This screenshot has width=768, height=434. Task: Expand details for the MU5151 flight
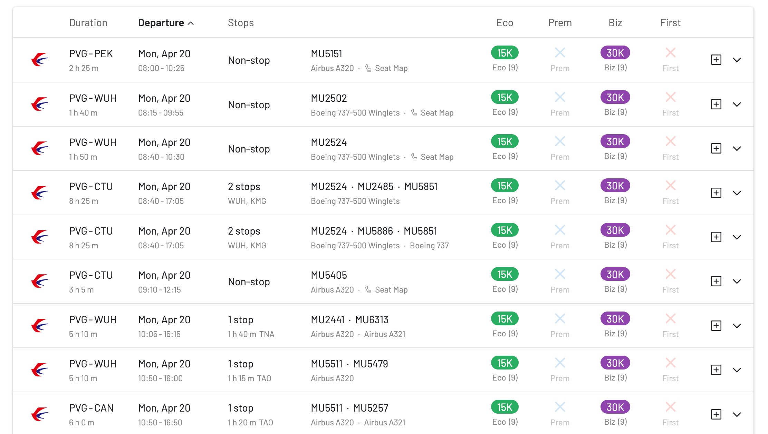pos(737,59)
